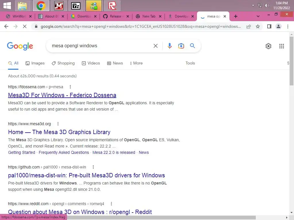Stop loading the page
This screenshot has width=294, height=220.
25,26
